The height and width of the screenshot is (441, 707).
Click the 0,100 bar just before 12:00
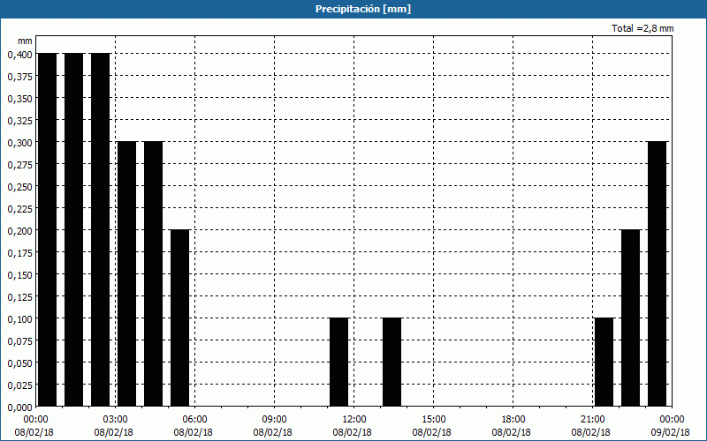coord(338,362)
